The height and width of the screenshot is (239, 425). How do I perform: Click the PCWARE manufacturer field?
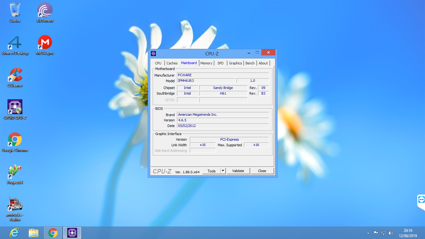[223, 75]
